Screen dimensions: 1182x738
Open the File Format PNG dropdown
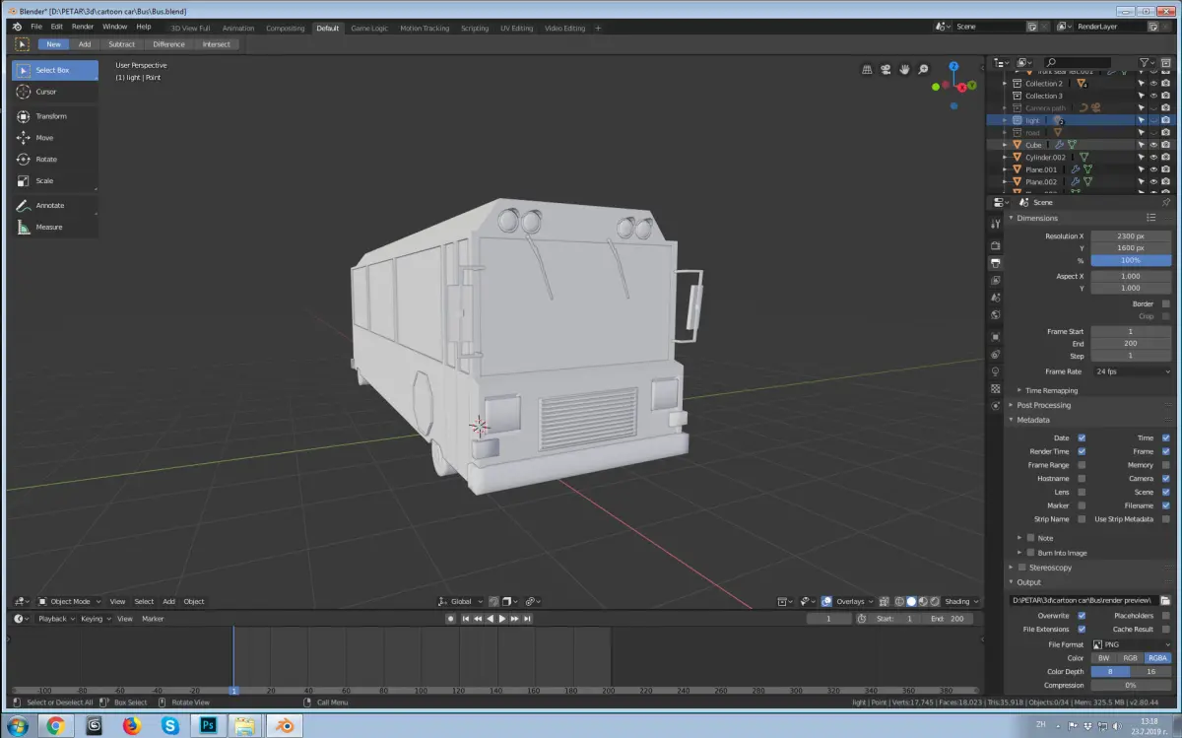(1132, 644)
